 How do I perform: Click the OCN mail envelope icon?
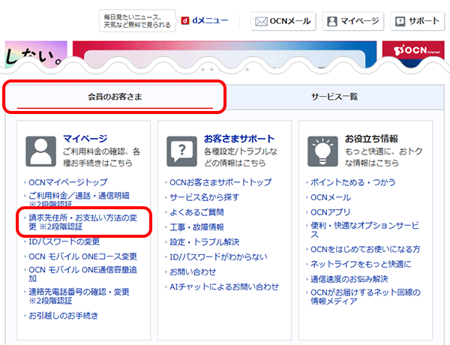(261, 21)
